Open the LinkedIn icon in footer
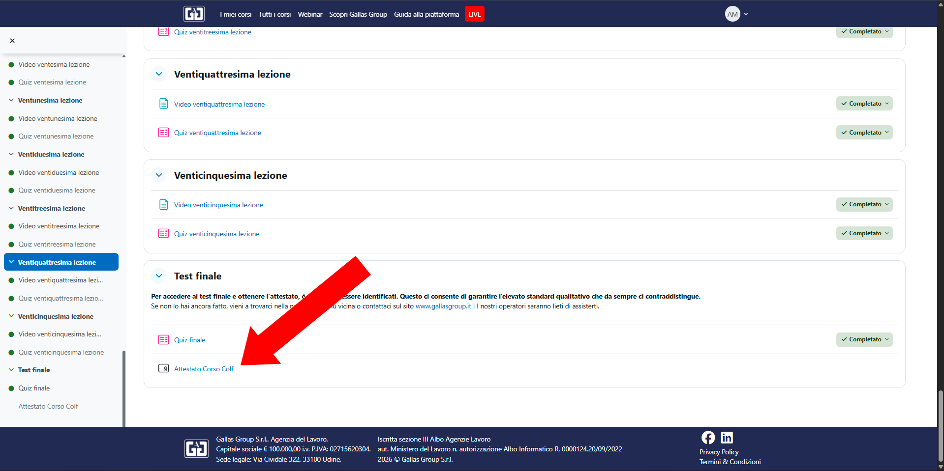 tap(727, 437)
